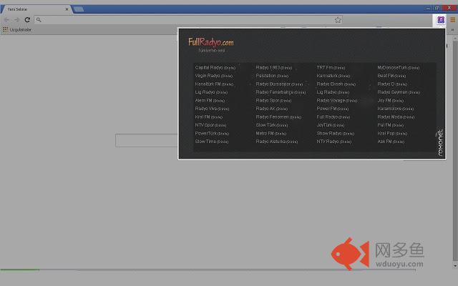Click the FullRadyo.com logo
Image resolution: width=458 pixels, height=286 pixels.
(x=210, y=42)
